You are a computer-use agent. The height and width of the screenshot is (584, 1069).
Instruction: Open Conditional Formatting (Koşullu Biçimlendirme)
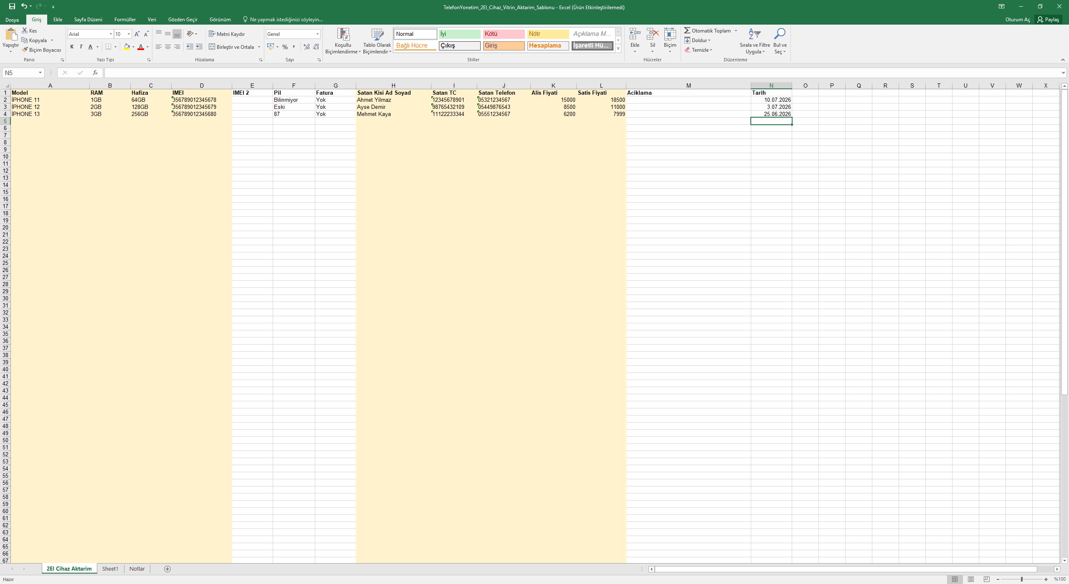click(x=343, y=41)
